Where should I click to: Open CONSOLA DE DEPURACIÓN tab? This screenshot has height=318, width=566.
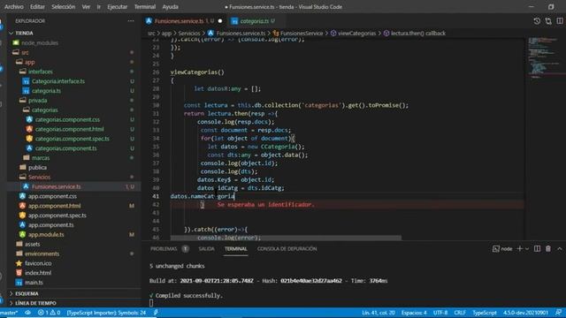[287, 249]
